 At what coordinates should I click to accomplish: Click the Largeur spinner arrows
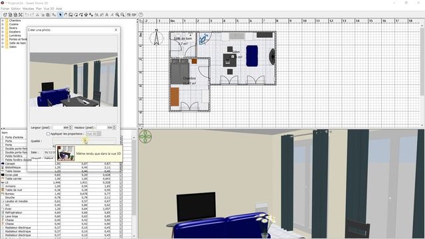click(71, 127)
